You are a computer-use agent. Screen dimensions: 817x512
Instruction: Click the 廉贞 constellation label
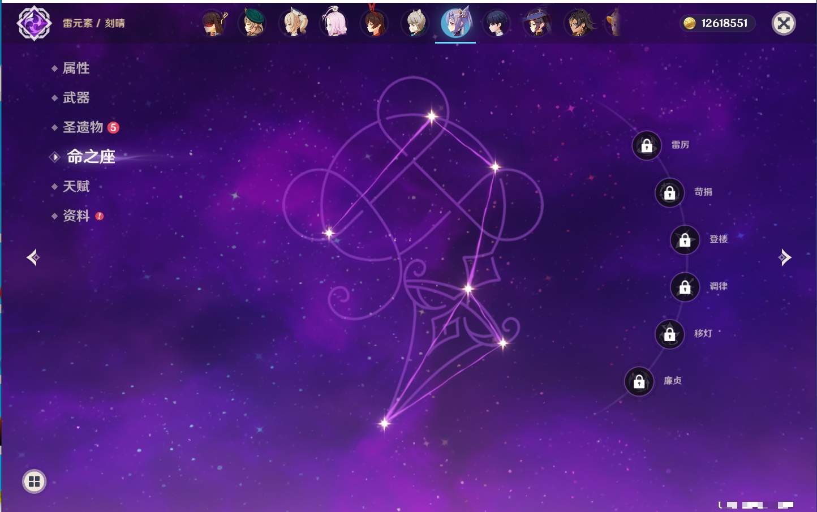[x=673, y=381]
